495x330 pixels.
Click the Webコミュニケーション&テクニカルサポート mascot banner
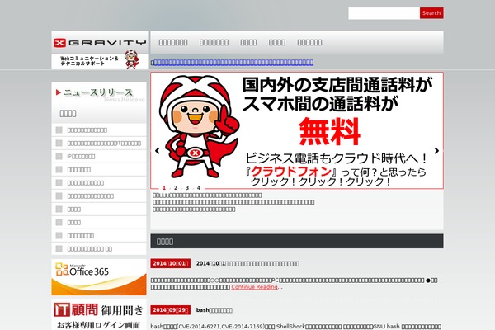[100, 61]
